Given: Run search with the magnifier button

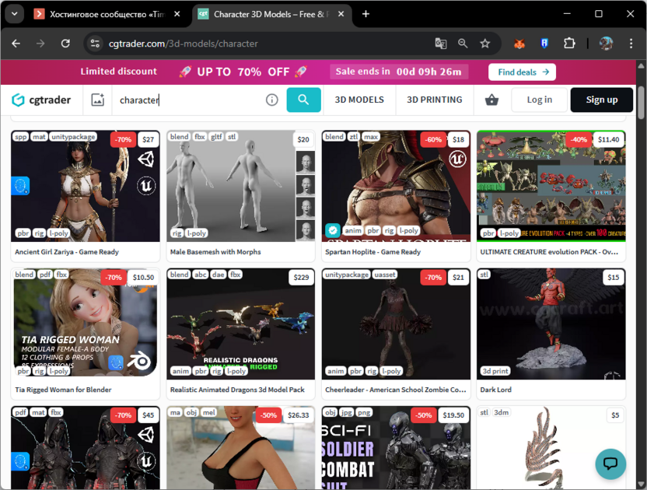Looking at the screenshot, I should tap(304, 100).
